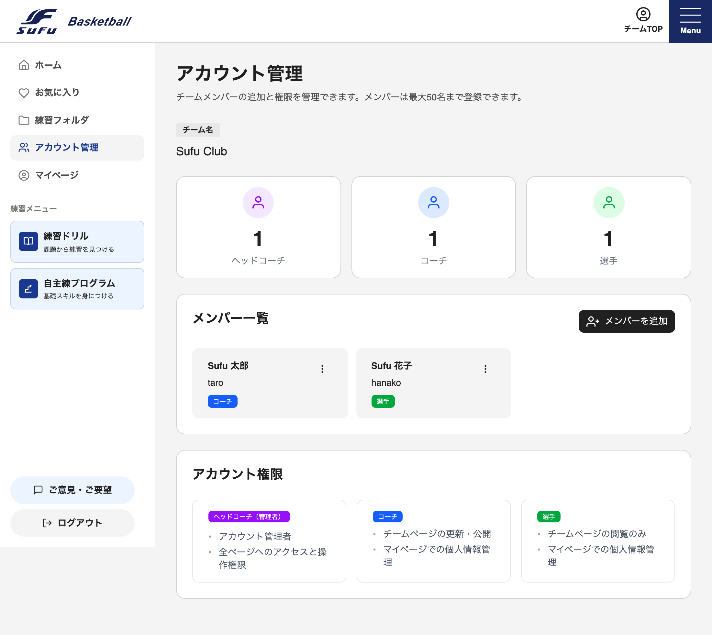The image size is (712, 635).
Task: Click the メンバーを追加 button
Action: point(627,321)
